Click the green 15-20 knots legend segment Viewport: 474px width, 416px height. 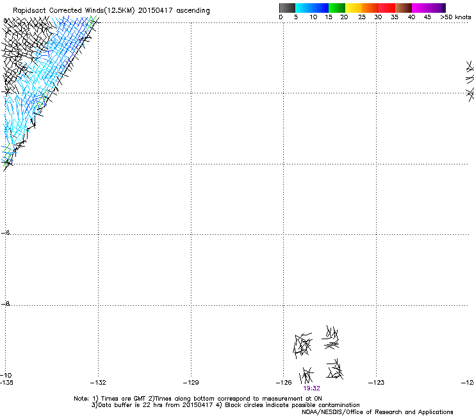pos(337,8)
